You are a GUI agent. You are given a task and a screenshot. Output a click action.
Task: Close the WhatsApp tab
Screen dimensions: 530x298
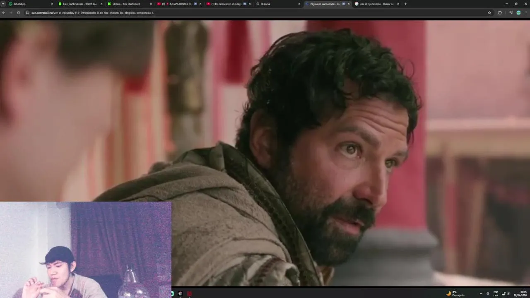click(x=52, y=4)
